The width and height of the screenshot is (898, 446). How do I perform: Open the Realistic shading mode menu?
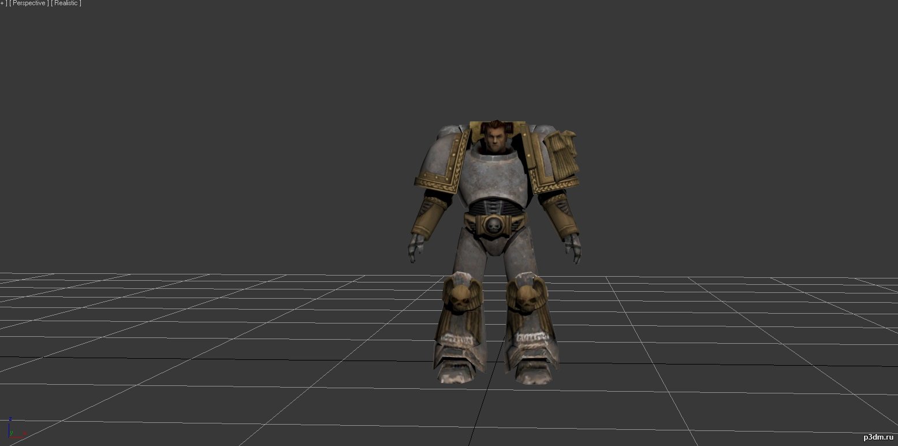(66, 3)
